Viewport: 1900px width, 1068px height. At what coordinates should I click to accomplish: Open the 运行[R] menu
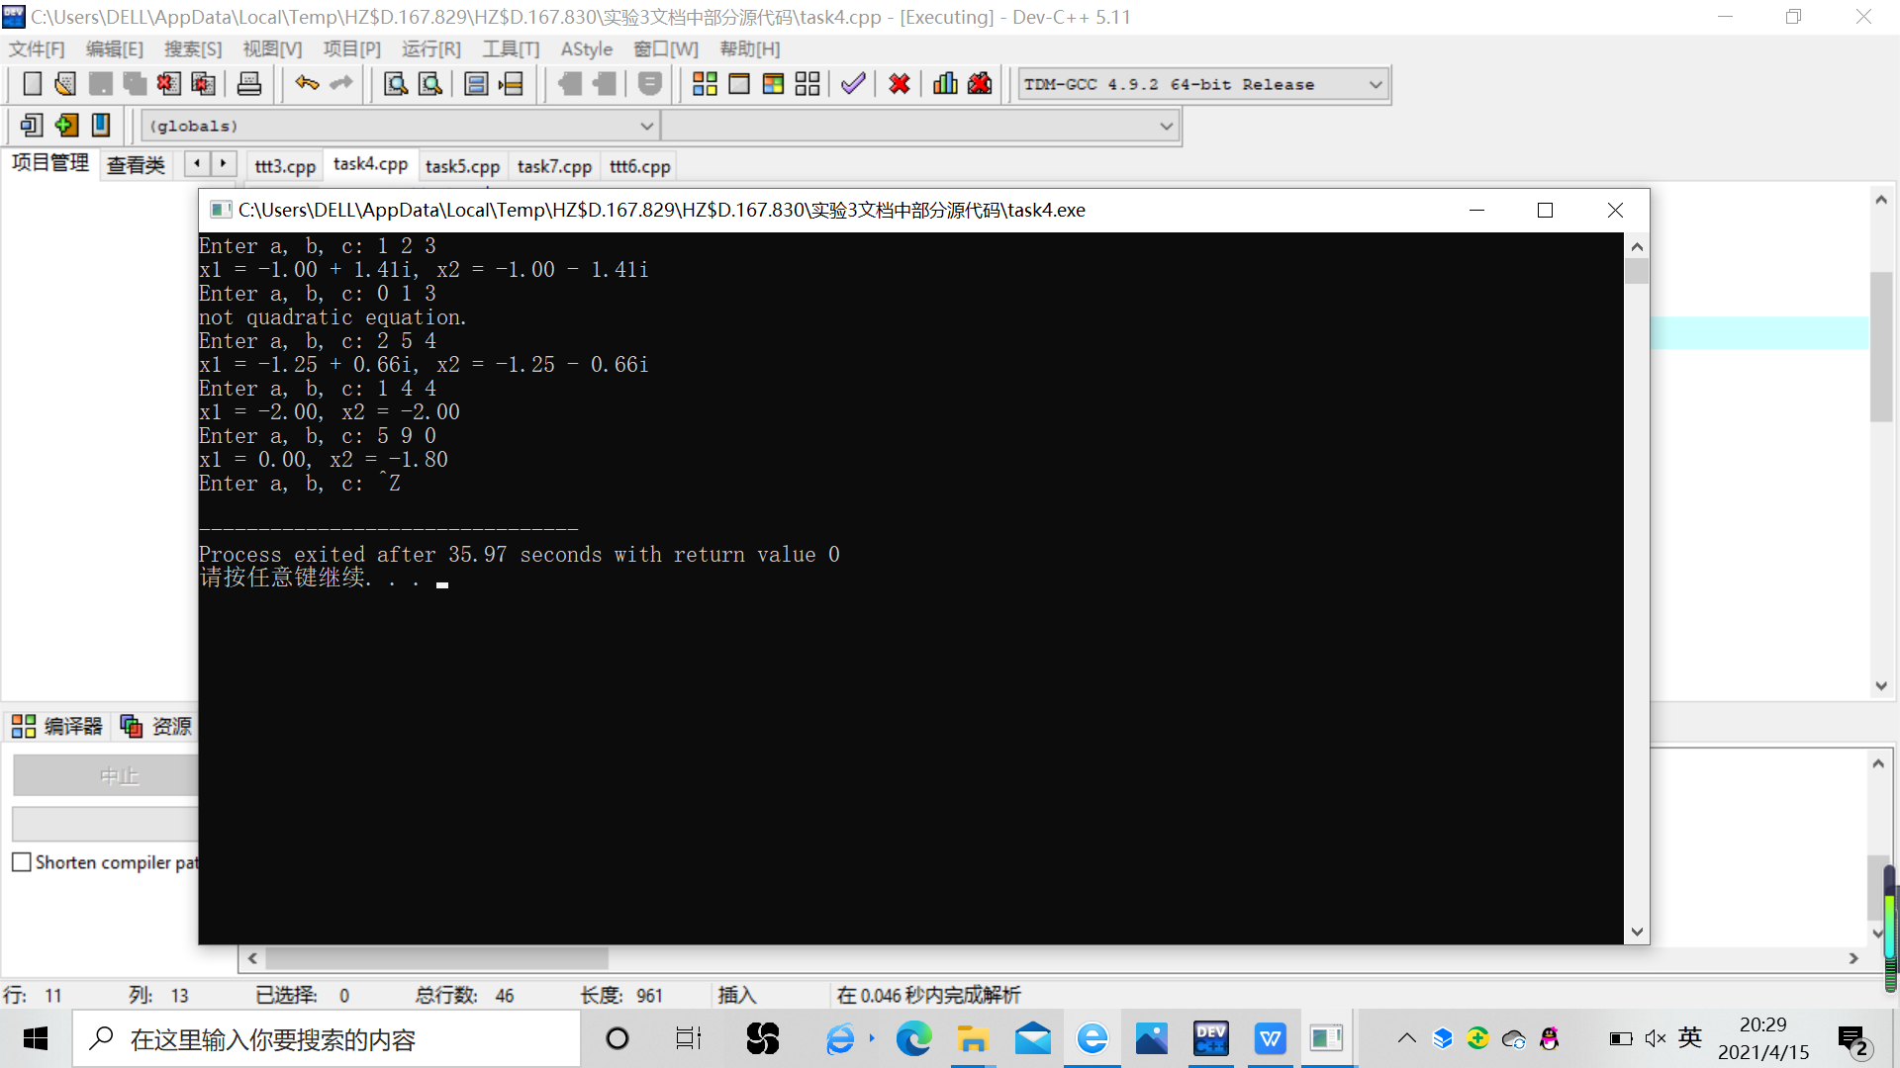pyautogui.click(x=430, y=49)
